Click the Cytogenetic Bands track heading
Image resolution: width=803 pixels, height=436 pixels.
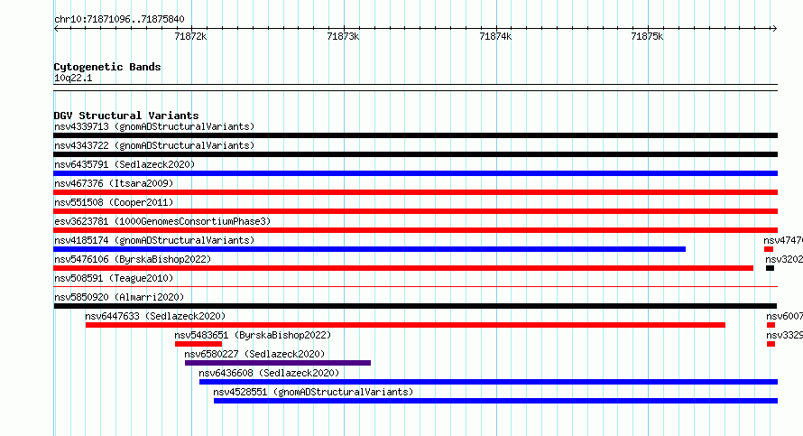[x=107, y=67]
